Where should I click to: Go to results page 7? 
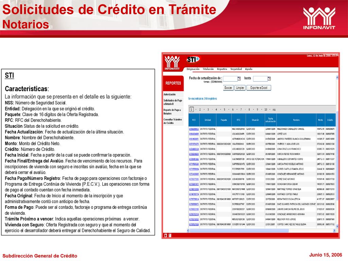241,109
